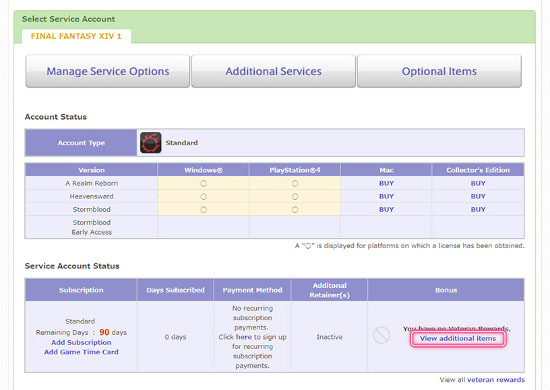Click Heavensward Windows license circle
Screen dimensions: 550x390
[x=204, y=196]
